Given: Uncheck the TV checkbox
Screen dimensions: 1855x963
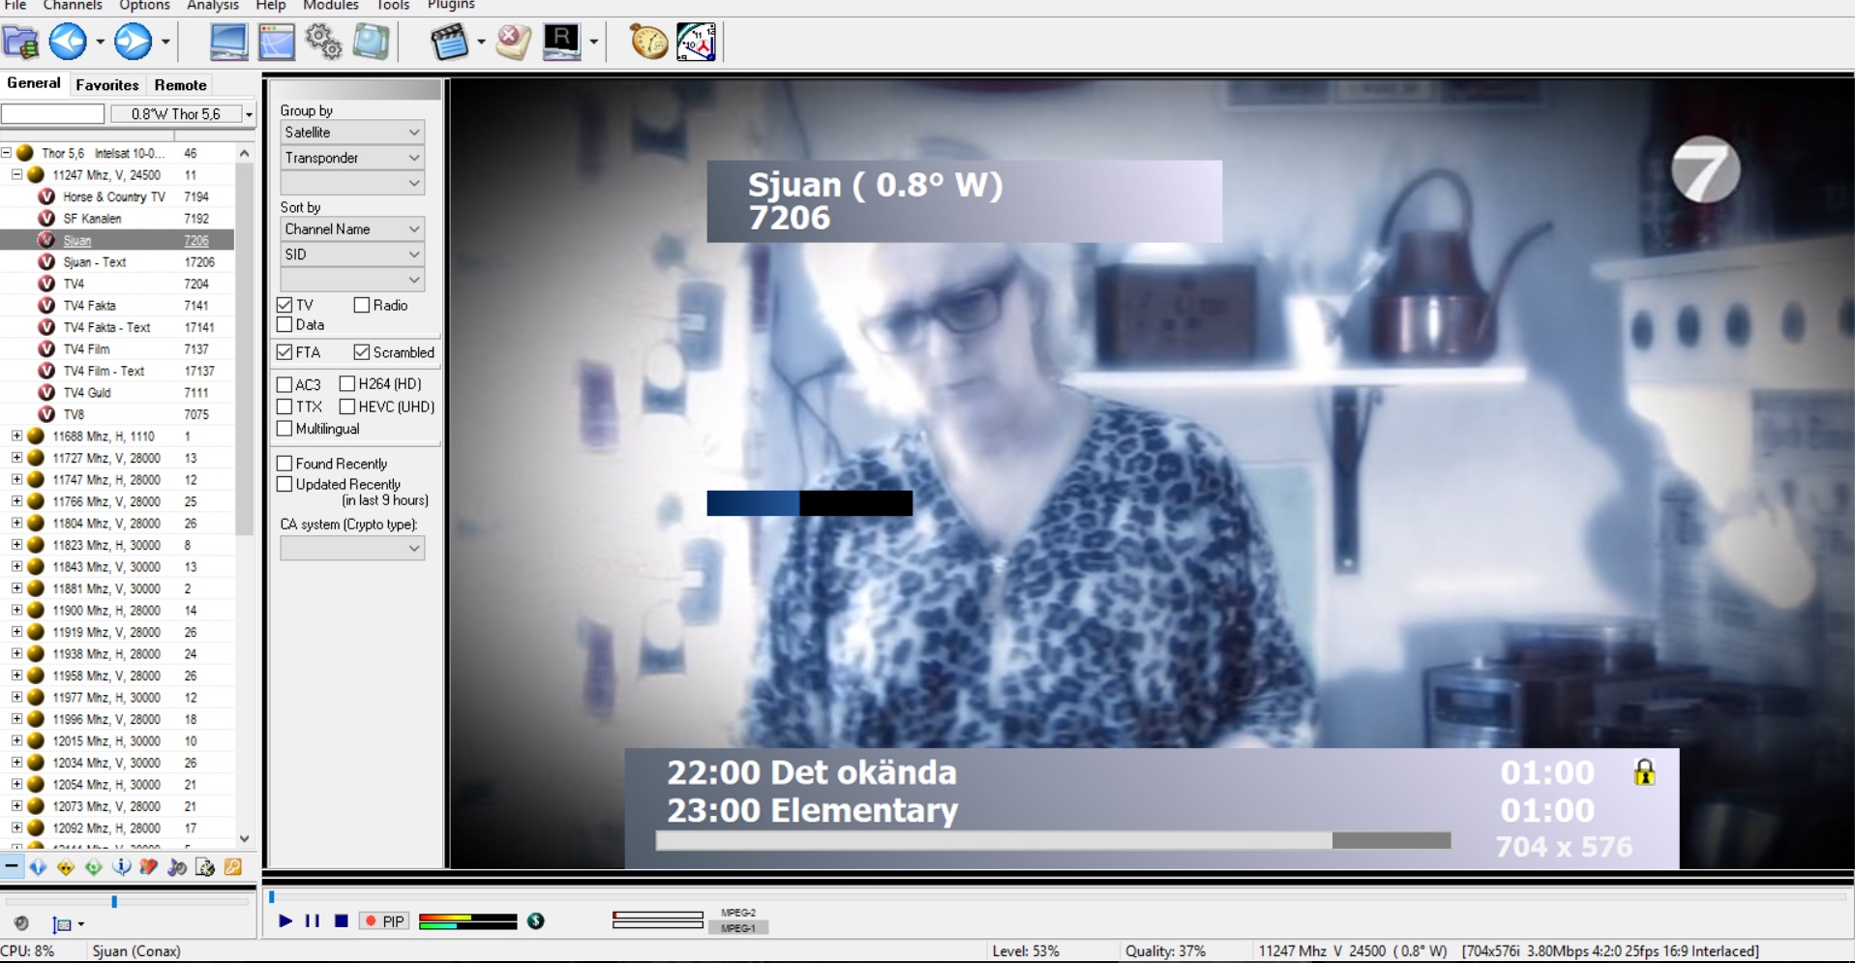Looking at the screenshot, I should [x=284, y=305].
